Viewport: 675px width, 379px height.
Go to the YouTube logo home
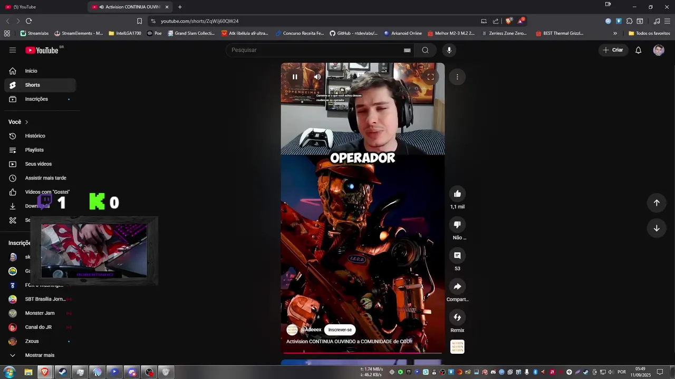tap(42, 50)
